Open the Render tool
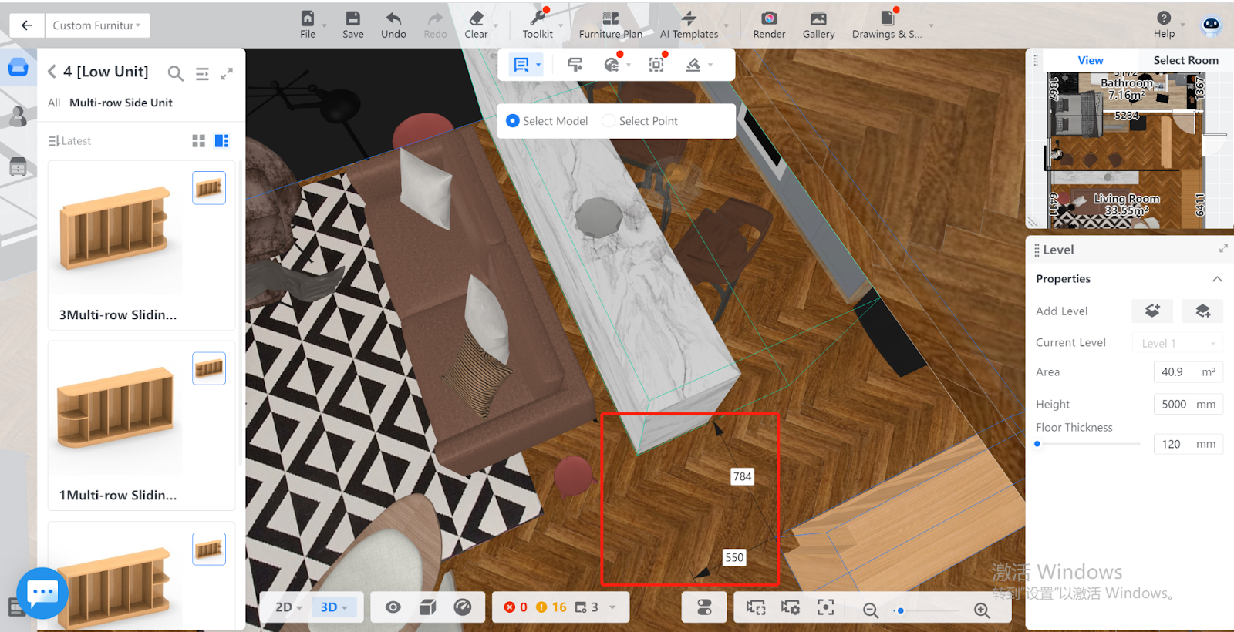Screen dimensions: 1234x632 pyautogui.click(x=769, y=24)
